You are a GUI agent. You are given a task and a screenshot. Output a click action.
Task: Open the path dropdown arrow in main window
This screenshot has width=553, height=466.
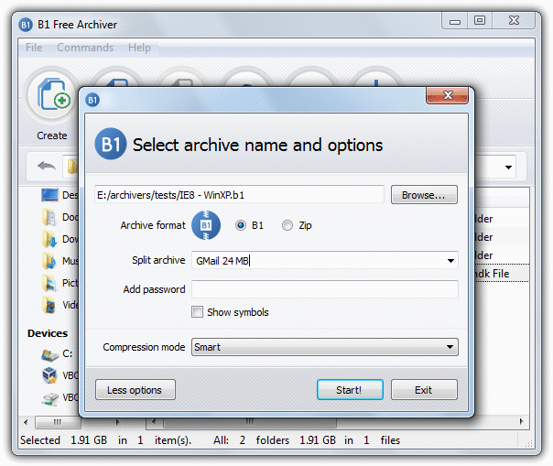pos(508,168)
